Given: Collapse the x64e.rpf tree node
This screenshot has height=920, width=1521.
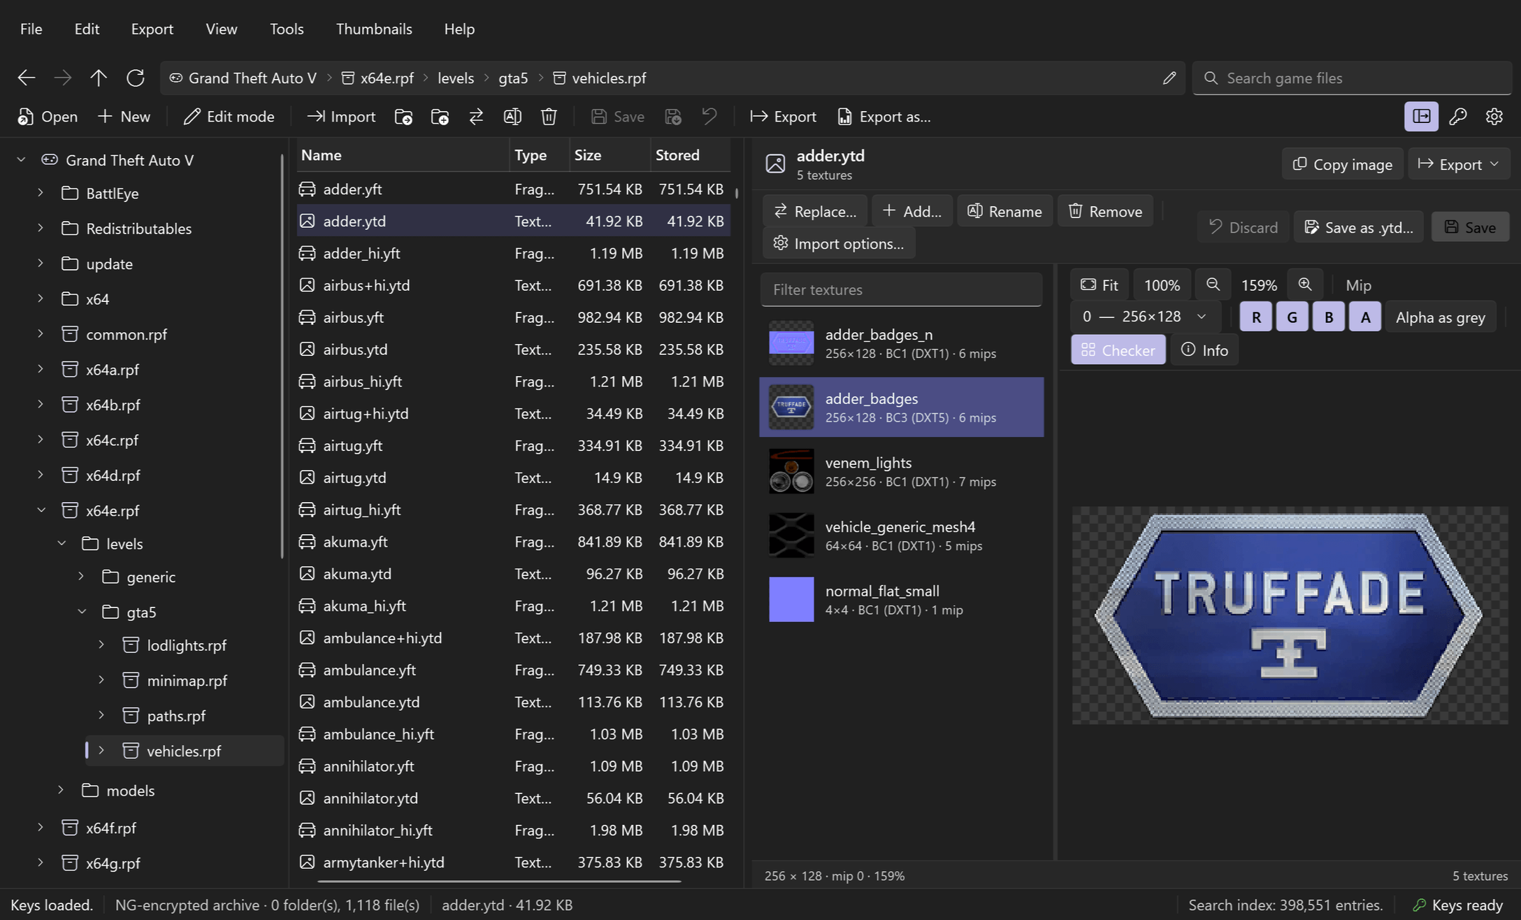Looking at the screenshot, I should [x=41, y=510].
